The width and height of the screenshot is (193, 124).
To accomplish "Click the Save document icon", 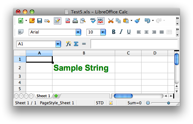I will [40, 21].
